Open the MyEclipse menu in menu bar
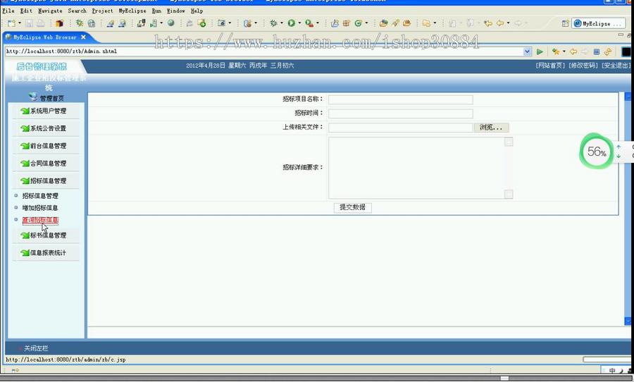The width and height of the screenshot is (634, 382). (132, 11)
